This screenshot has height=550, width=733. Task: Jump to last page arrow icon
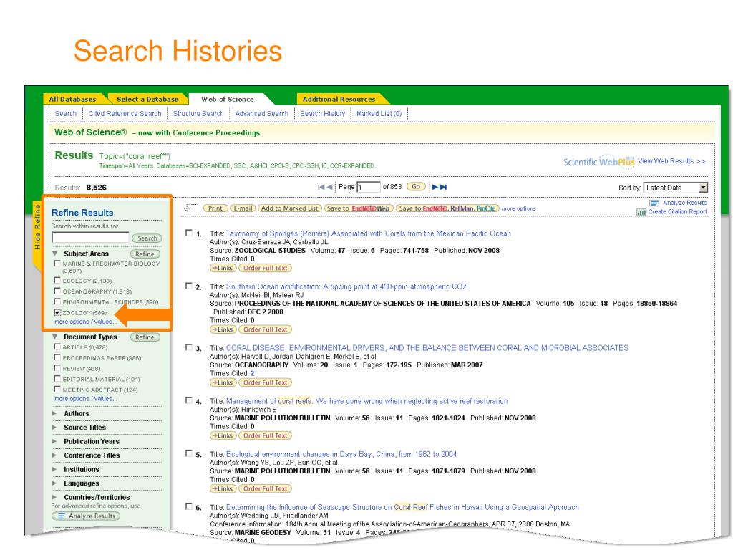[443, 187]
